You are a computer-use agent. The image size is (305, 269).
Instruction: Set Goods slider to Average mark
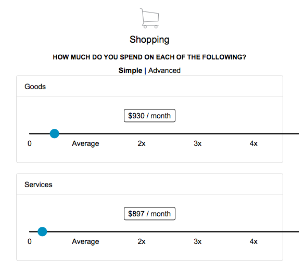point(85,133)
